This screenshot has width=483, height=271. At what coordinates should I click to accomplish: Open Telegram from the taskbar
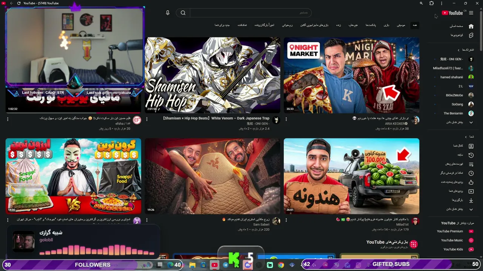pos(225,265)
